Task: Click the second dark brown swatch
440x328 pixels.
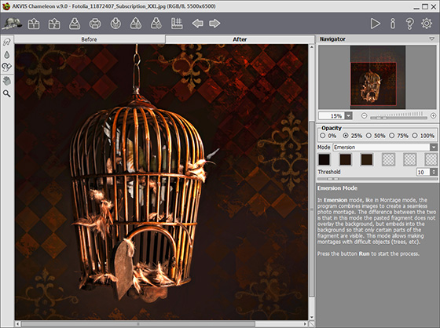Action: 346,159
